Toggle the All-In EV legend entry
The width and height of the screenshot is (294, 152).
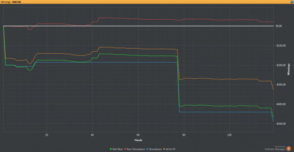pos(170,149)
